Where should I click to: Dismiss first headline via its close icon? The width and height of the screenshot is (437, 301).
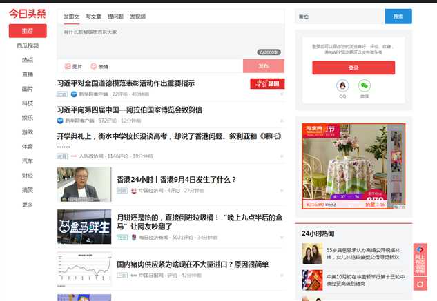[282, 94]
